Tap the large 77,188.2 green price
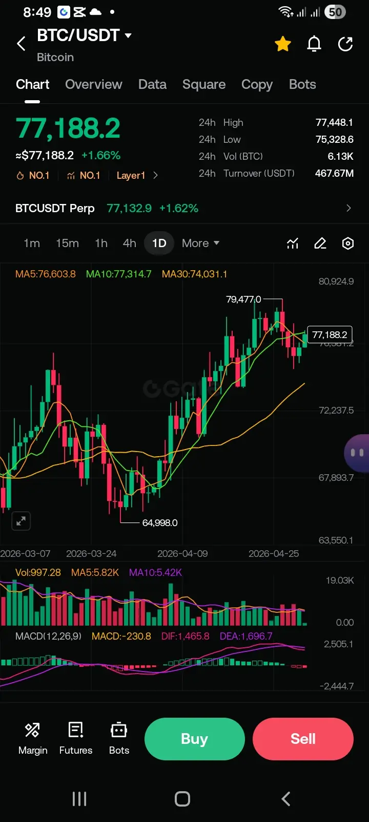369x822 pixels. (68, 128)
